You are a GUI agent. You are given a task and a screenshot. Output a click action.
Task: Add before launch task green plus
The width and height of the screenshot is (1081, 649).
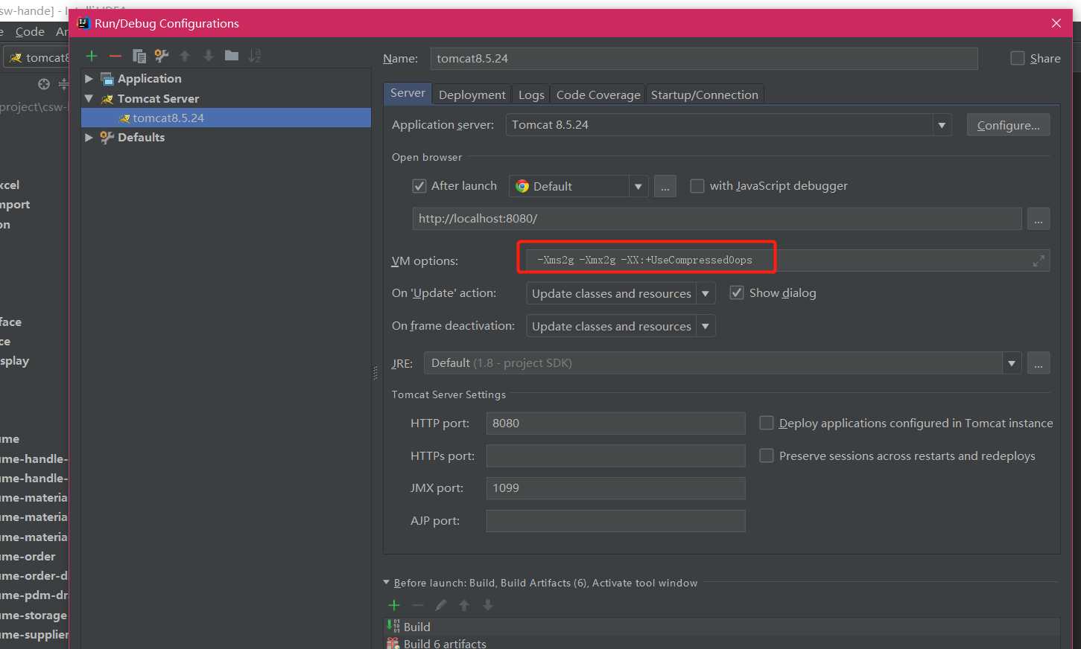394,605
